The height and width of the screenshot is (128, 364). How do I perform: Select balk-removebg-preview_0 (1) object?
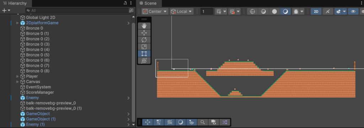click(54, 108)
